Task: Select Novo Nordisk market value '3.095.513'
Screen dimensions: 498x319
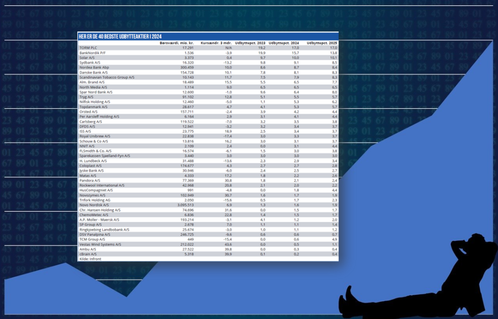Action: pyautogui.click(x=185, y=205)
